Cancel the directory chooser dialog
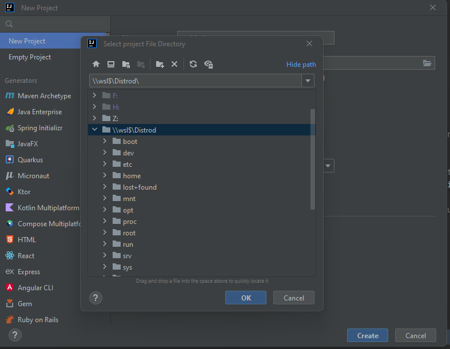Viewport: 450px width, 349px height. coord(293,298)
